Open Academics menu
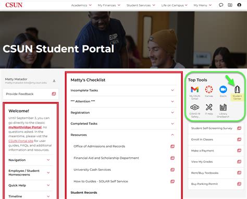247x199 pixels. pos(81,5)
